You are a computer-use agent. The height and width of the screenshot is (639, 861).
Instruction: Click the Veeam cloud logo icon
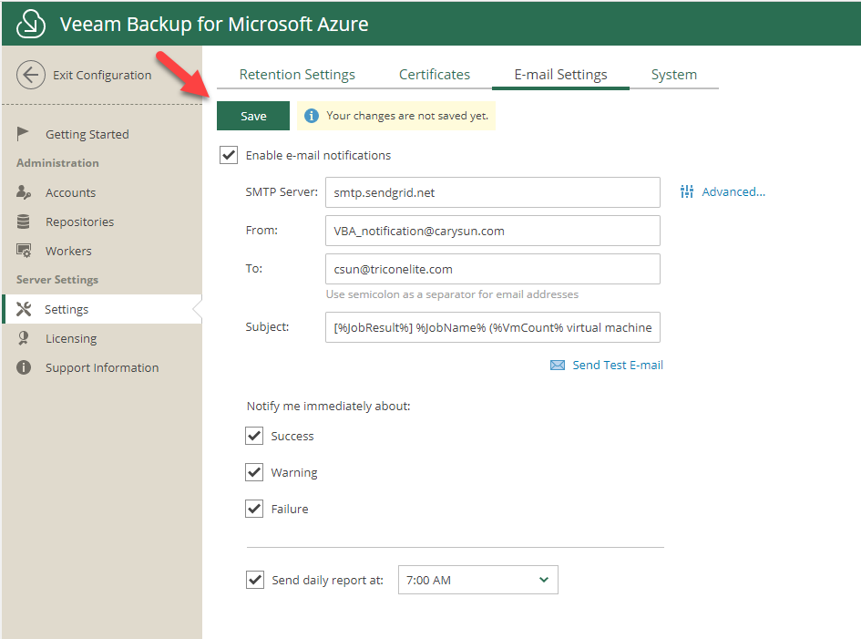click(x=31, y=24)
